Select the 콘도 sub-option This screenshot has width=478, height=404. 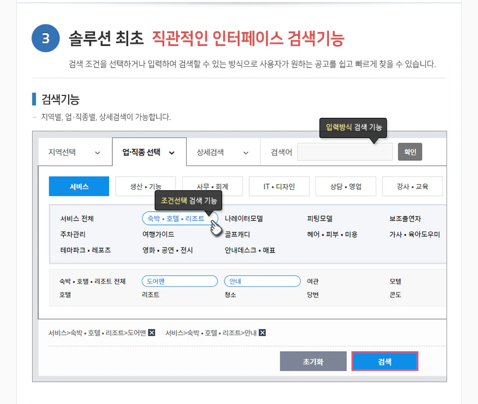395,295
